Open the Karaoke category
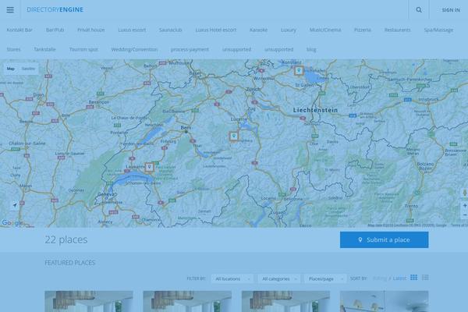The width and height of the screenshot is (468, 312). click(x=258, y=30)
